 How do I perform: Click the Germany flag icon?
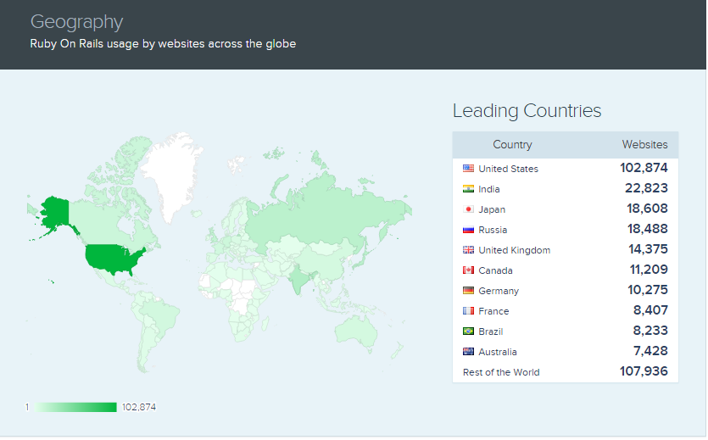coord(468,290)
